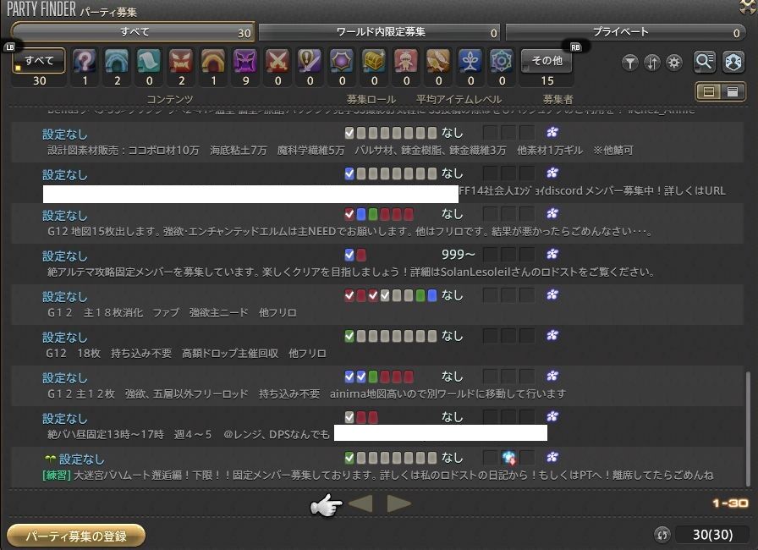The width and height of the screenshot is (758, 550).
Task: Select the その他 category button
Action: (x=547, y=61)
